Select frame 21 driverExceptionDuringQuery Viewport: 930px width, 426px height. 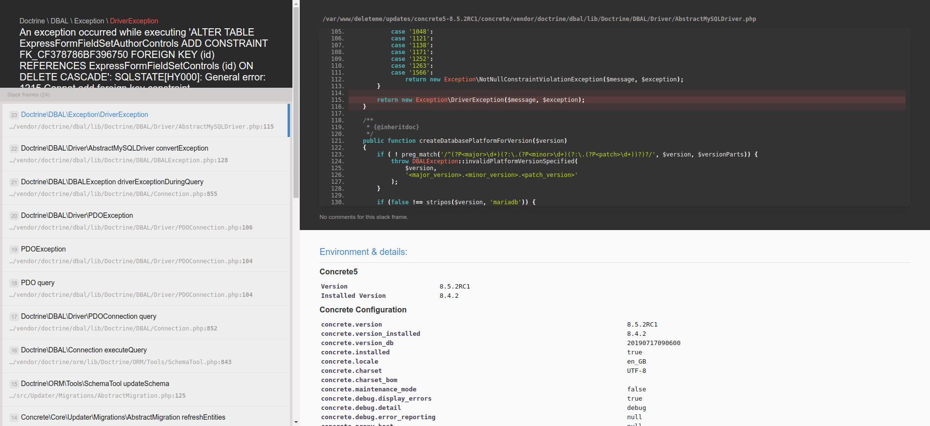click(x=146, y=188)
